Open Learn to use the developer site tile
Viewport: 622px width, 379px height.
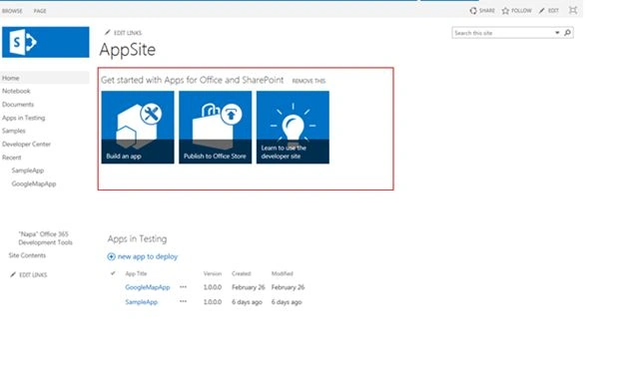point(293,128)
